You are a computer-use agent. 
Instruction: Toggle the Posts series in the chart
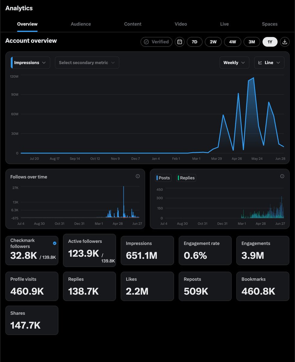[163, 178]
